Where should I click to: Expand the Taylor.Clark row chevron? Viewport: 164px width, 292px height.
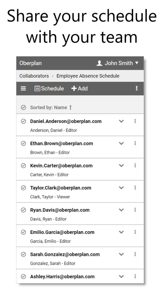pos(121,188)
